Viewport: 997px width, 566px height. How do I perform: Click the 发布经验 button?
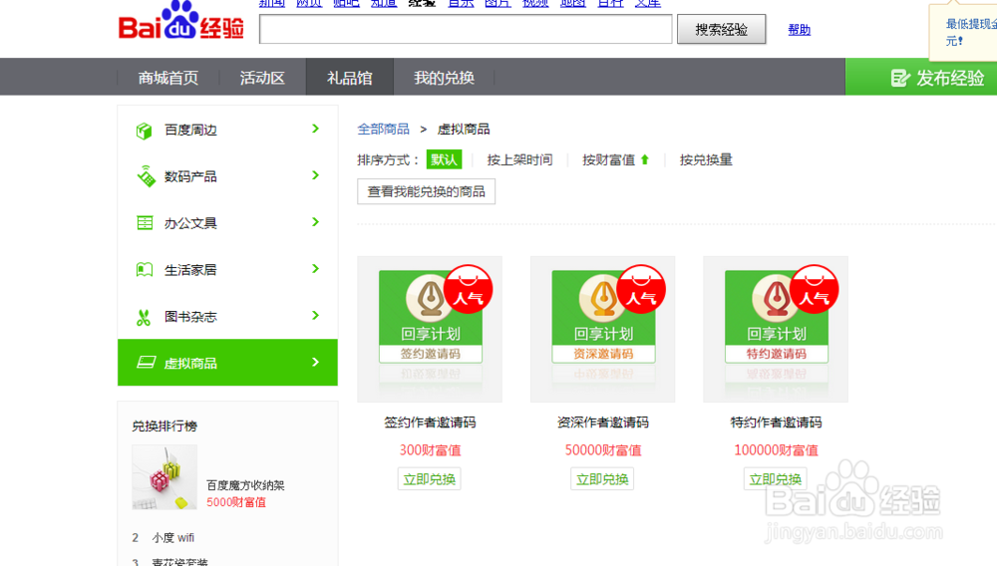921,78
